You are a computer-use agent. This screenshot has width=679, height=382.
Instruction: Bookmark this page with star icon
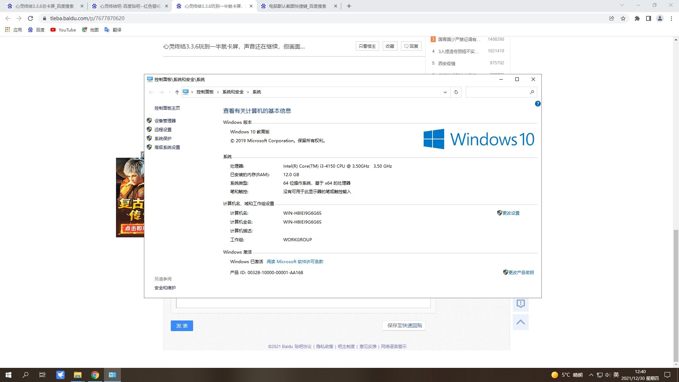pyautogui.click(x=623, y=18)
